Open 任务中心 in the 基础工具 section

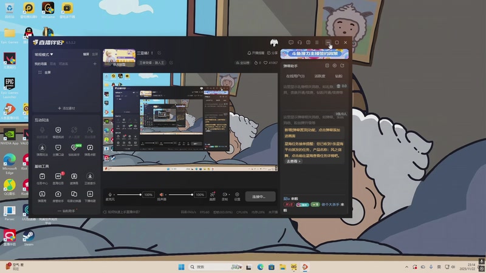tap(42, 177)
